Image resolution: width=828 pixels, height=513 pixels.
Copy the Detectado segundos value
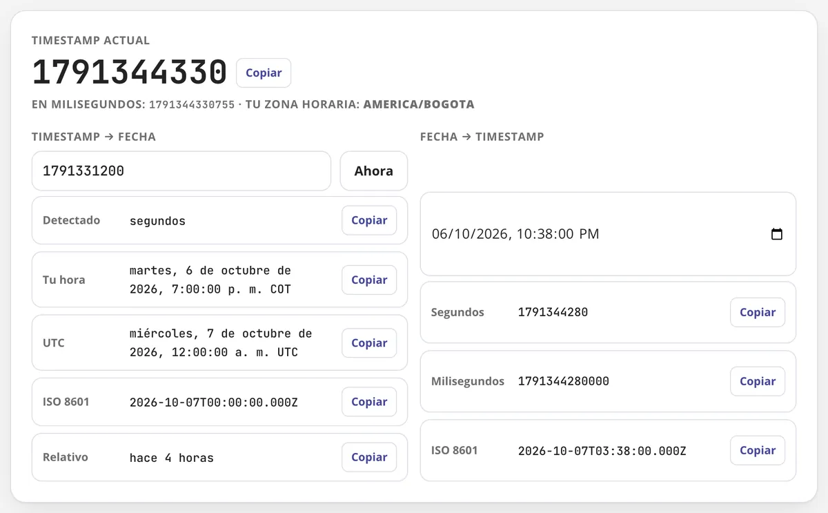(369, 220)
